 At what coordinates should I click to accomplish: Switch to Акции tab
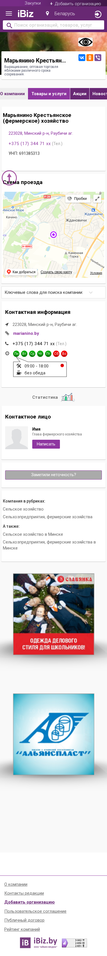[79, 94]
